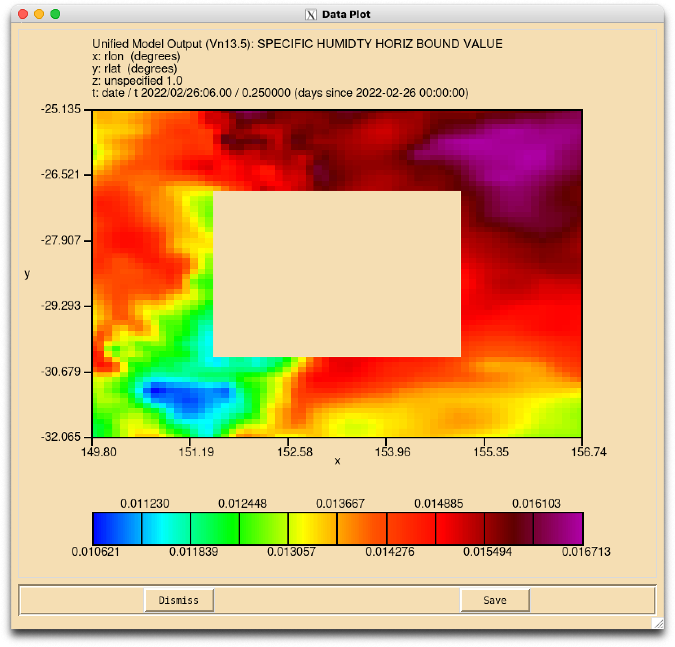Screen dimensions: 675x647
Task: Click the resize grip at window corner
Action: (657, 623)
